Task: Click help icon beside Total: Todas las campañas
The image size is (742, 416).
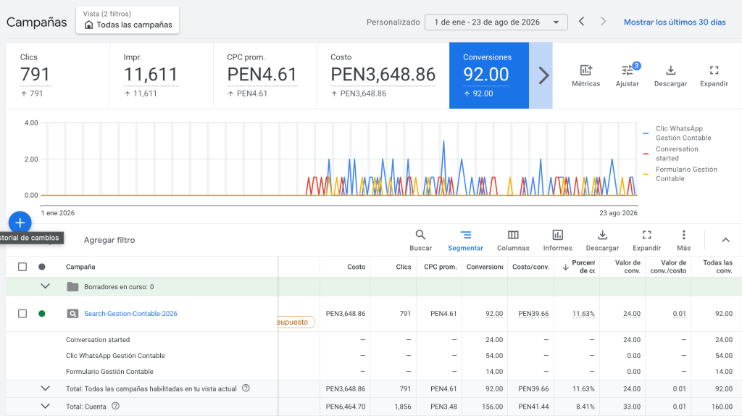Action: pos(246,388)
